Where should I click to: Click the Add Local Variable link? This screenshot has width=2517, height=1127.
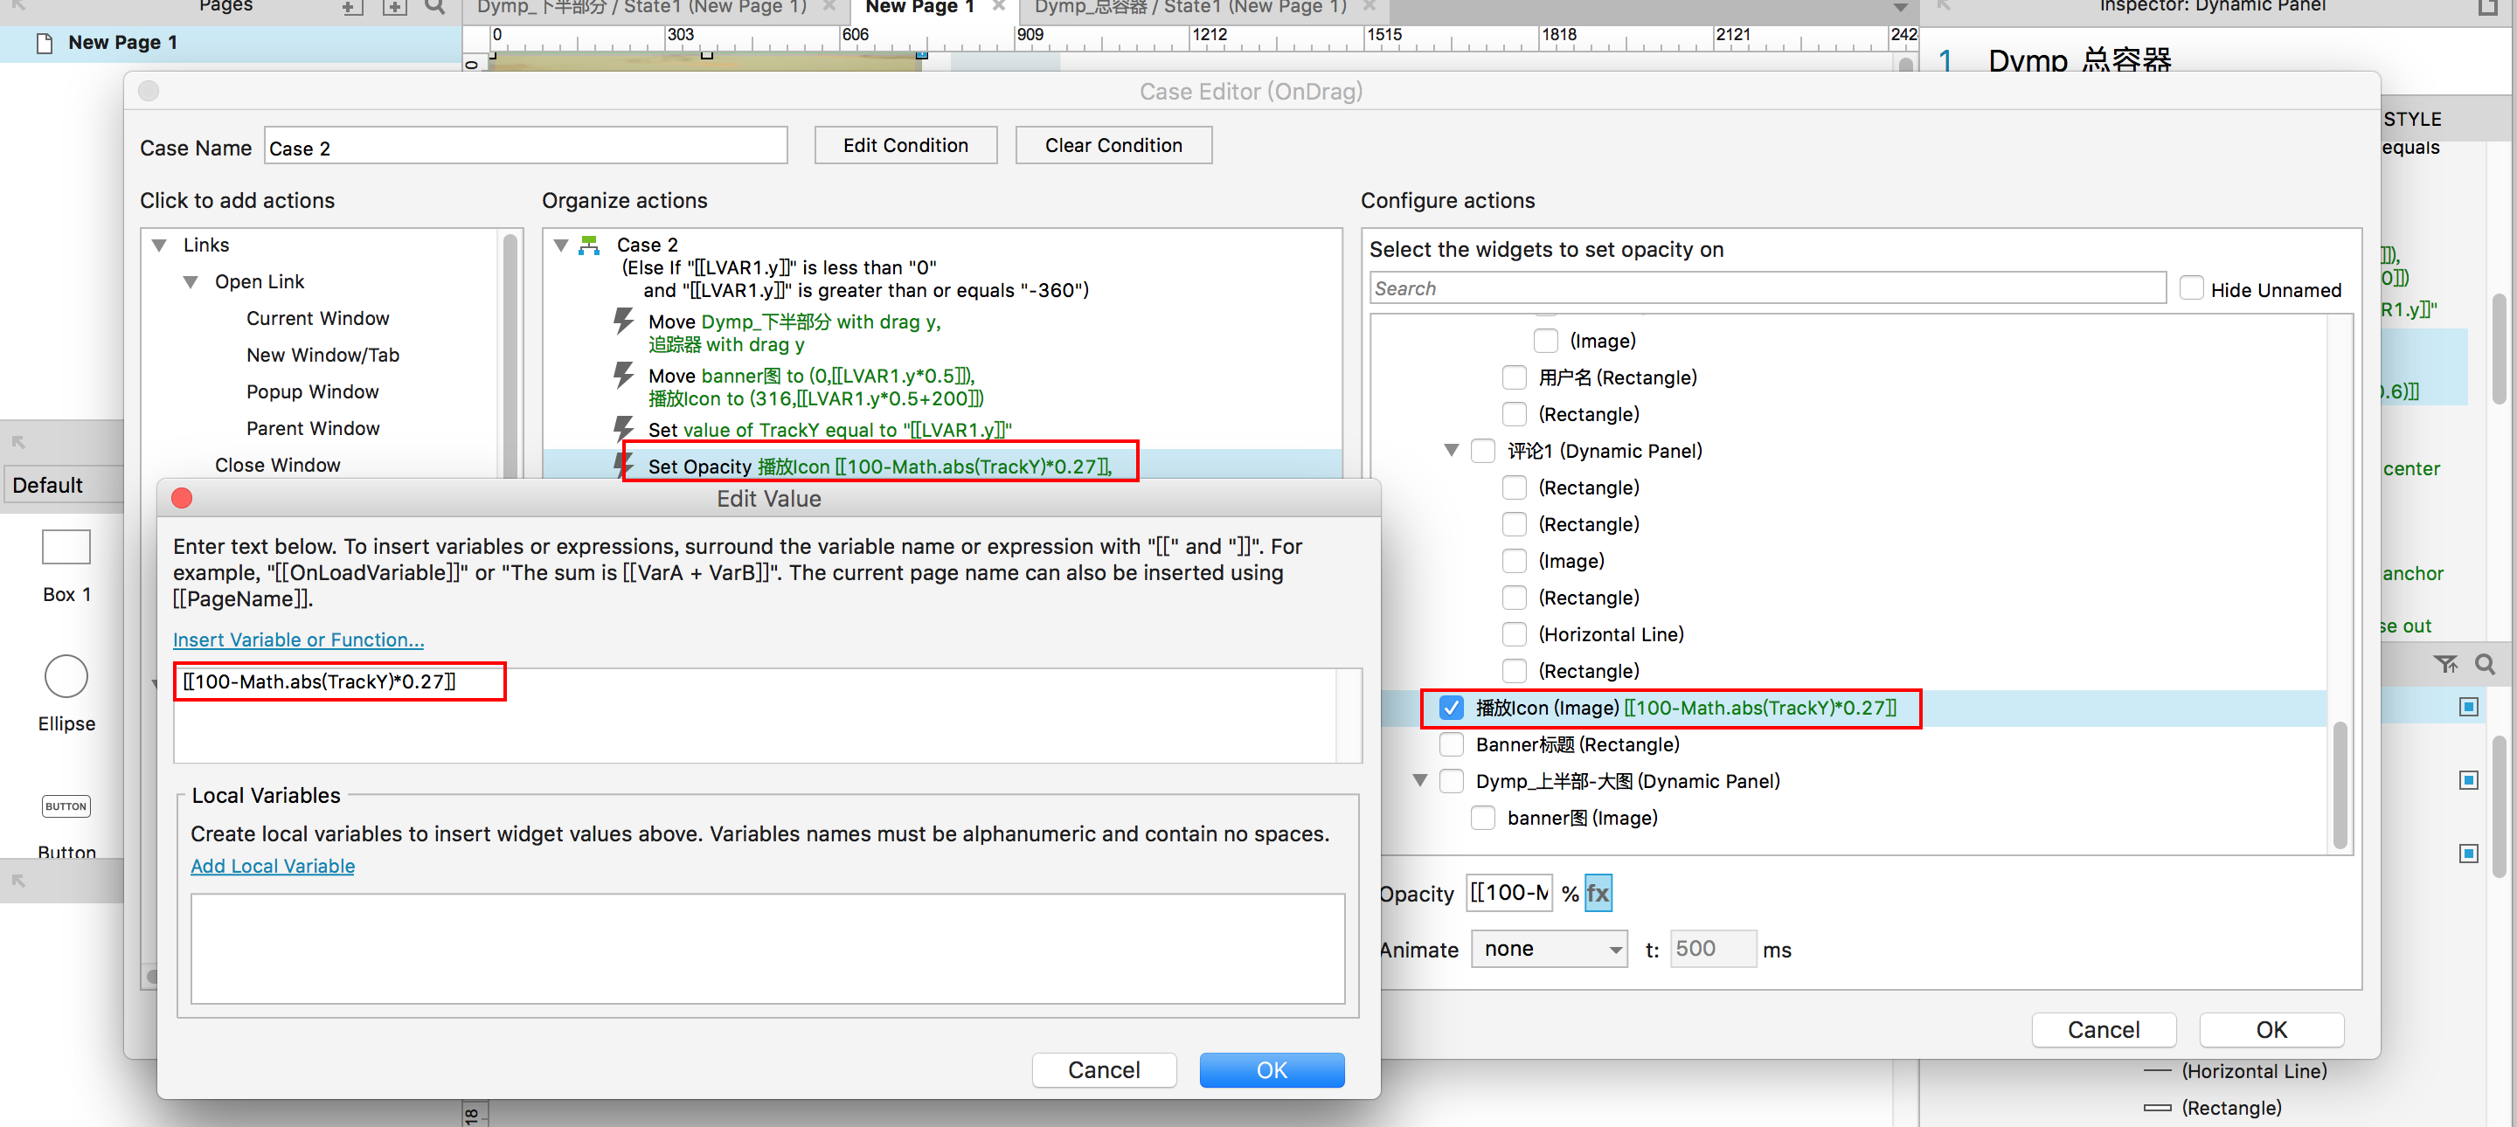pos(272,867)
